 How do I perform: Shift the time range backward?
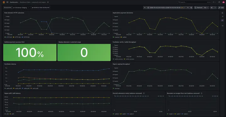145,8
